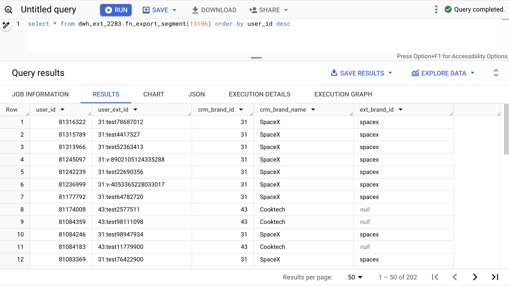Go to the previous results page
This screenshot has width=509, height=286.
(x=455, y=277)
